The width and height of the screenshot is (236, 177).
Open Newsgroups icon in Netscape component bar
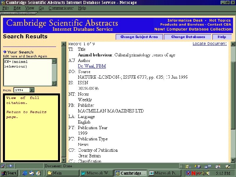[x=208, y=167]
